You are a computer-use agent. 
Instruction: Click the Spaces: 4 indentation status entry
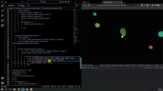pyautogui.click(x=53, y=86)
